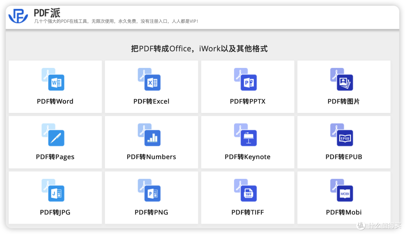Open the PDF转TIFF label link
This screenshot has height=234, width=405.
point(248,212)
